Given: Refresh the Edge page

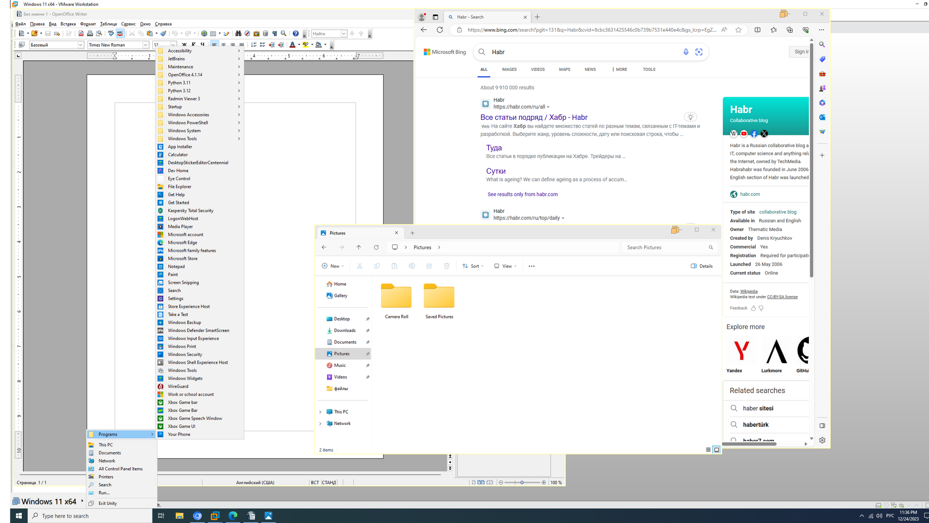Looking at the screenshot, I should click(x=440, y=30).
